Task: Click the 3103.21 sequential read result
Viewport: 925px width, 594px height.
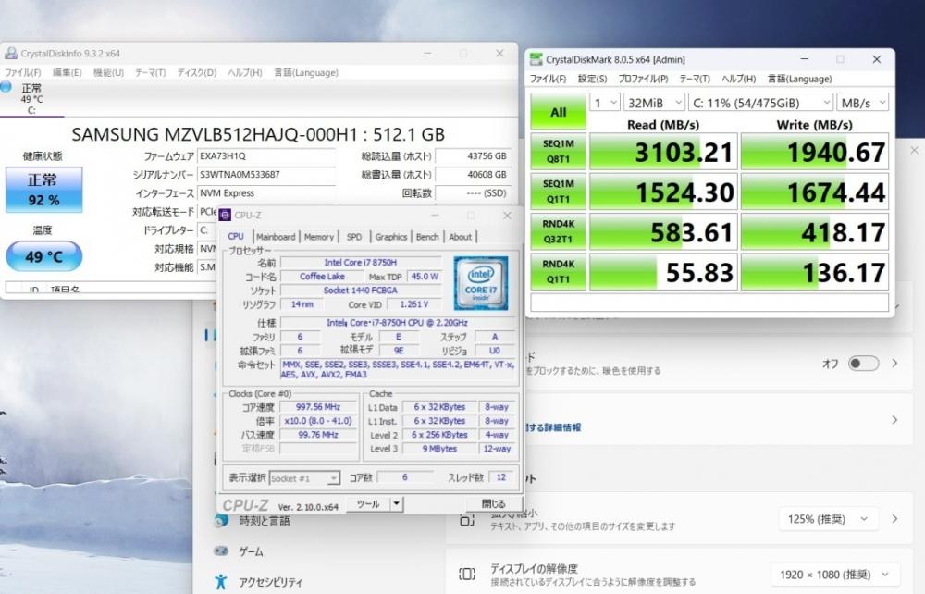Action: pos(663,152)
